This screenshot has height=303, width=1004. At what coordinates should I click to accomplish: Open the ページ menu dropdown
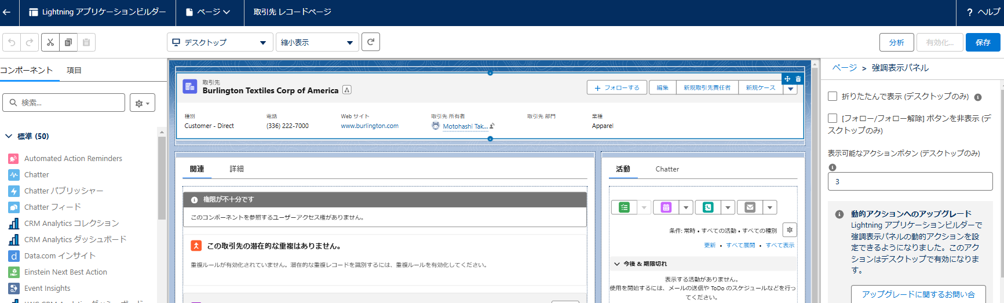[x=208, y=12]
